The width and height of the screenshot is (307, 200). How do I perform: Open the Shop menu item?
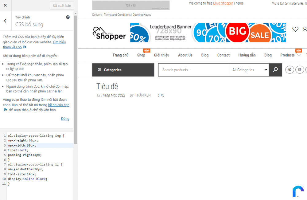(x=141, y=55)
